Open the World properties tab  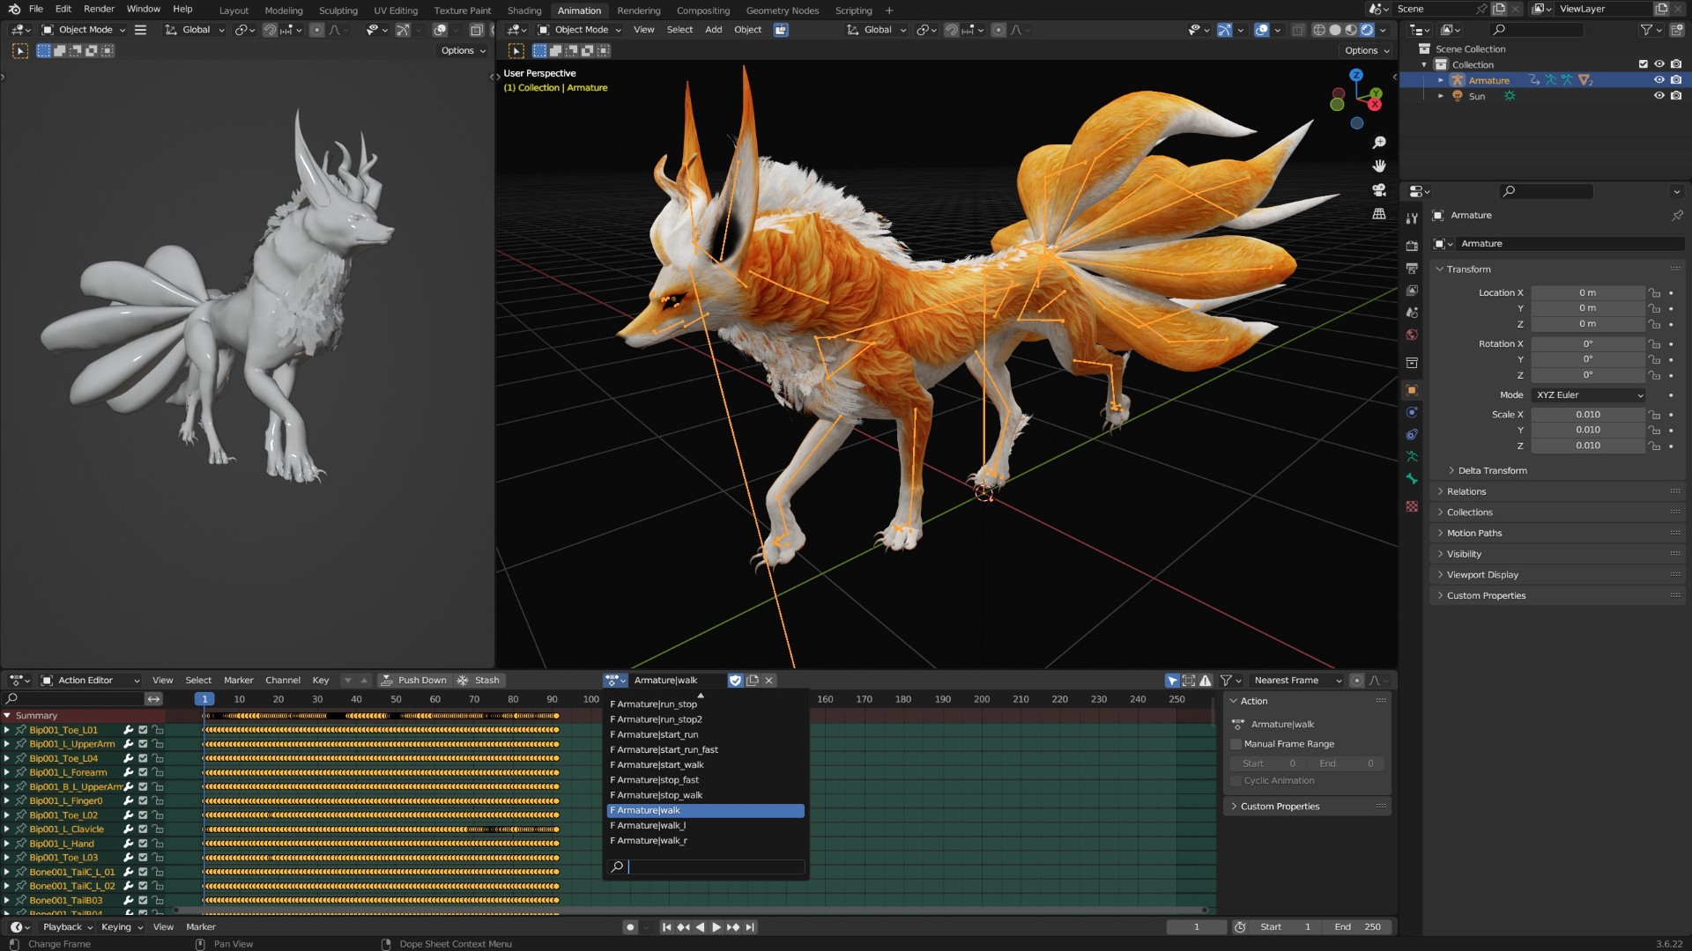point(1412,335)
